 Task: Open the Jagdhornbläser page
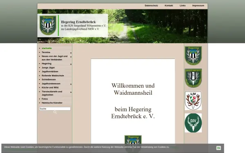pyautogui.click(x=50, y=71)
